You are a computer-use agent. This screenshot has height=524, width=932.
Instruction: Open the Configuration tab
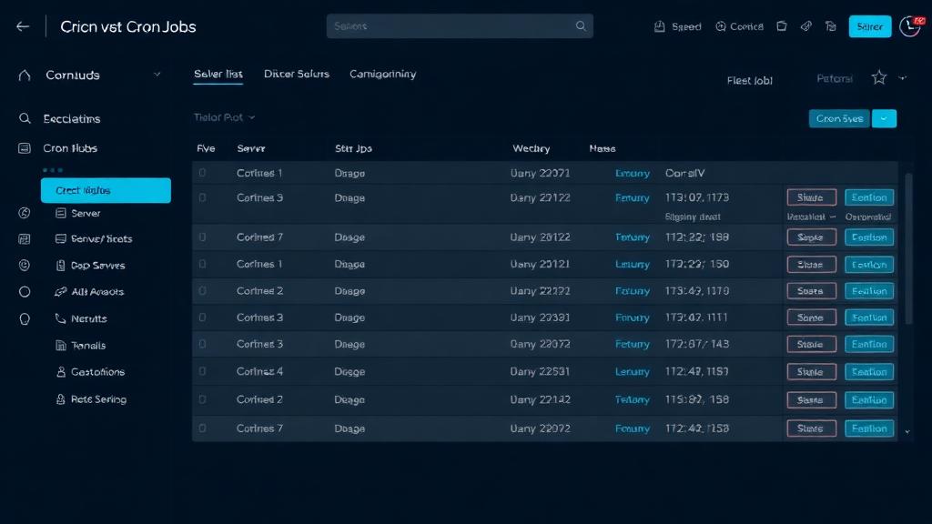point(382,74)
